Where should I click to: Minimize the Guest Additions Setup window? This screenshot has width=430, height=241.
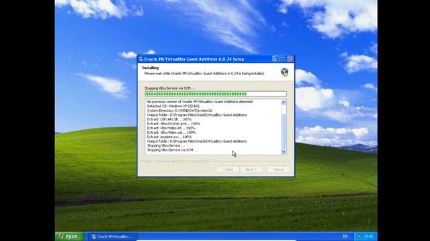(x=275, y=59)
